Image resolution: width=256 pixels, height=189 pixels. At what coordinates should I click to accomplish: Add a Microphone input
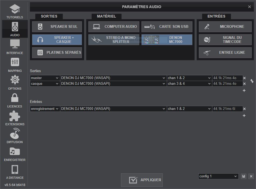tap(225, 26)
